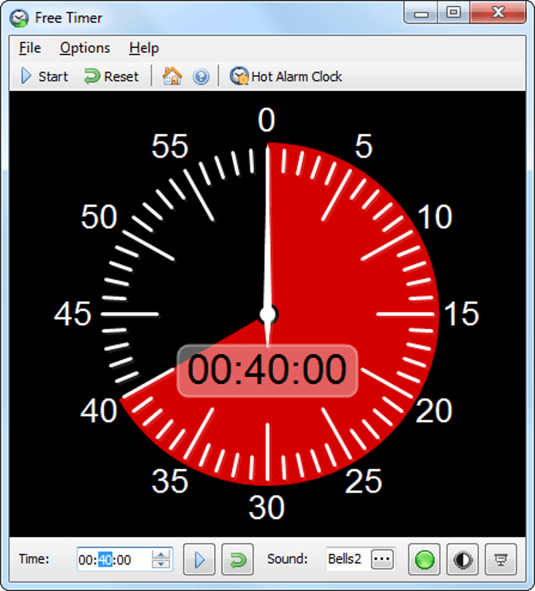
Task: Click the 30 mark on the timer dial
Action: click(266, 507)
